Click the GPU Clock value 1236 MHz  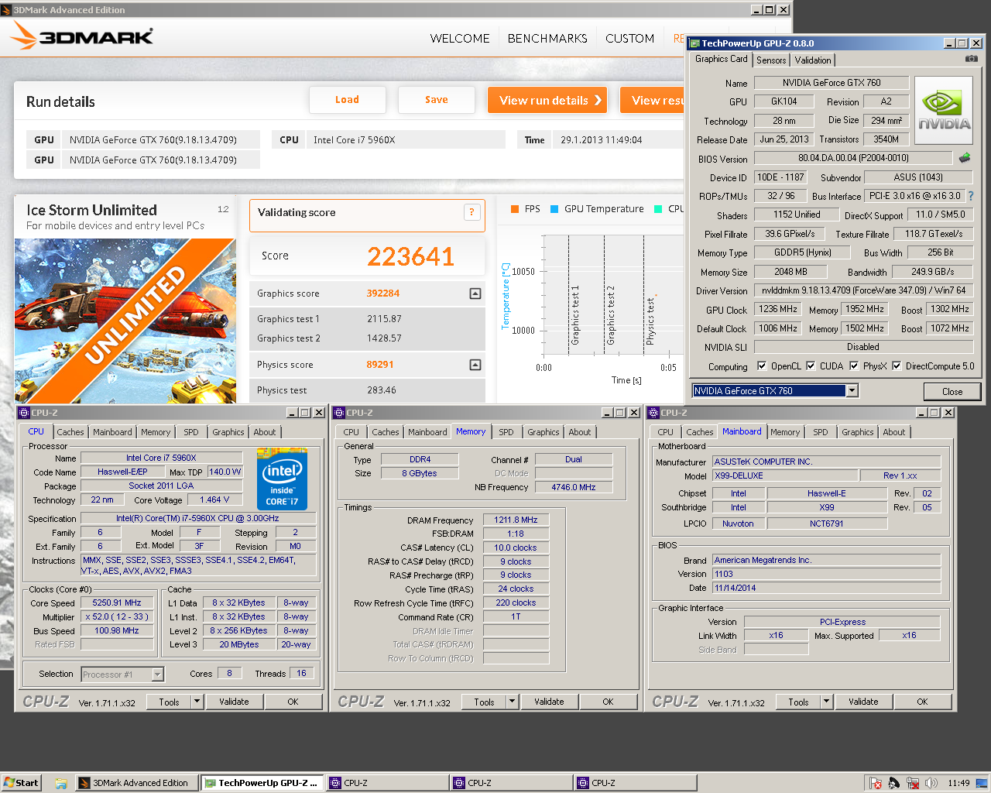(x=778, y=309)
